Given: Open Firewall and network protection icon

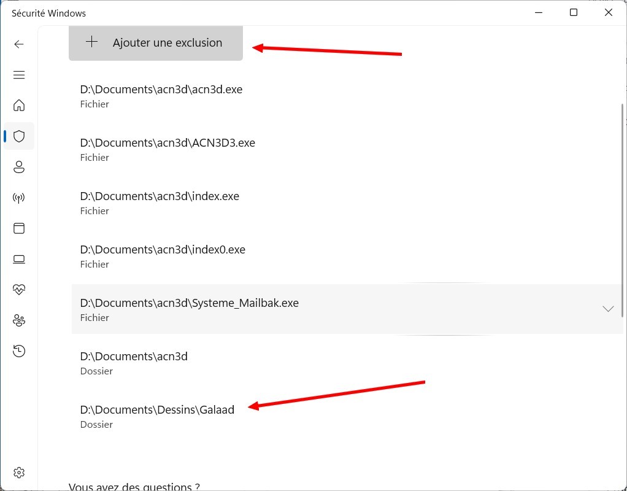Looking at the screenshot, I should (x=19, y=198).
